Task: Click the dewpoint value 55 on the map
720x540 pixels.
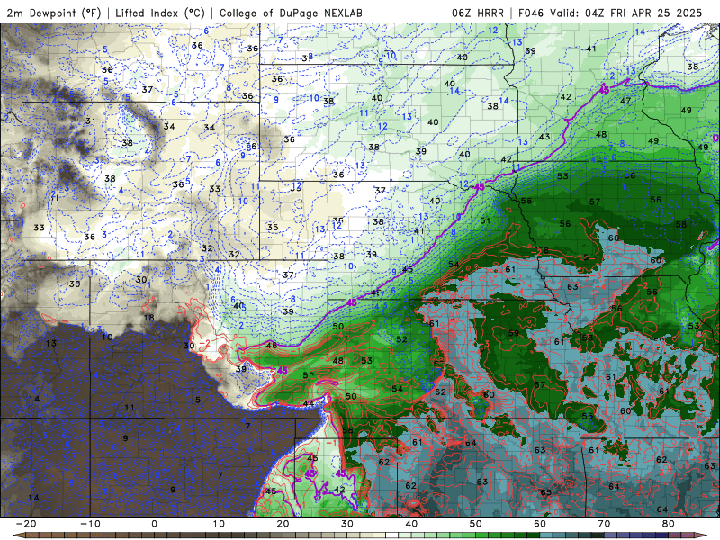Action: tap(588, 416)
